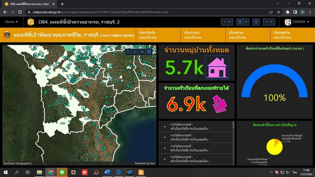Open a new browser tab
This screenshot has height=177, width=315.
62,4
